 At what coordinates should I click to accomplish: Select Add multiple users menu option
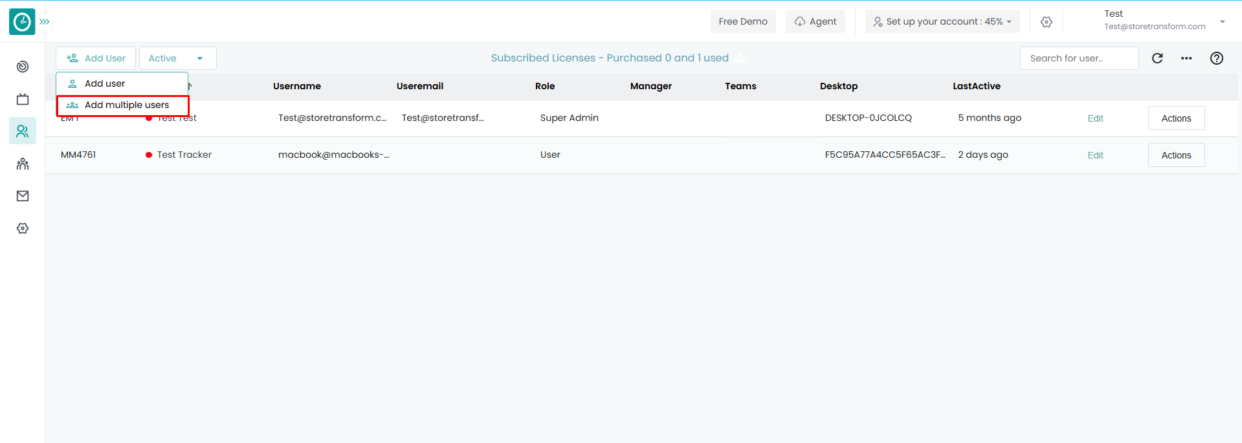[123, 105]
